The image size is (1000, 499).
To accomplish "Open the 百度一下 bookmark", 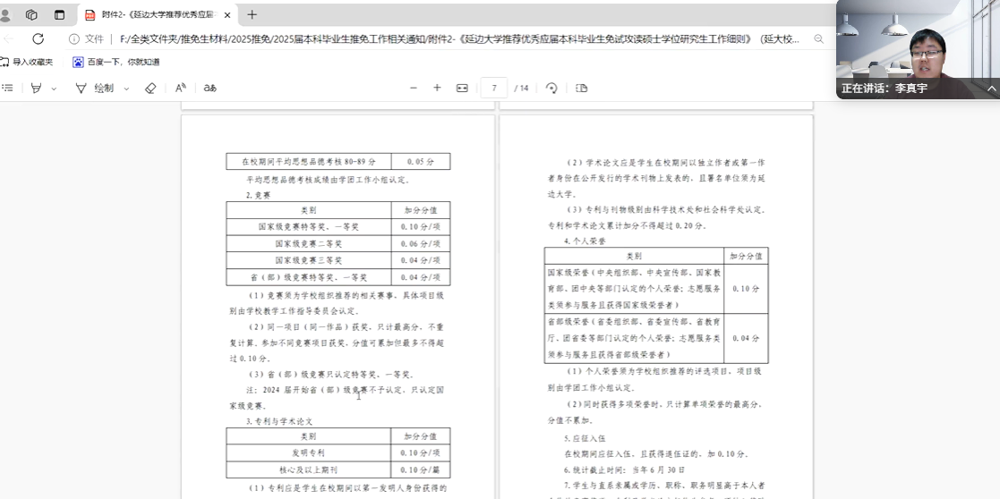I will click(x=116, y=62).
